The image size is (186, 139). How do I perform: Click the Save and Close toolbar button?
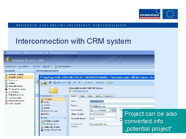point(60,82)
